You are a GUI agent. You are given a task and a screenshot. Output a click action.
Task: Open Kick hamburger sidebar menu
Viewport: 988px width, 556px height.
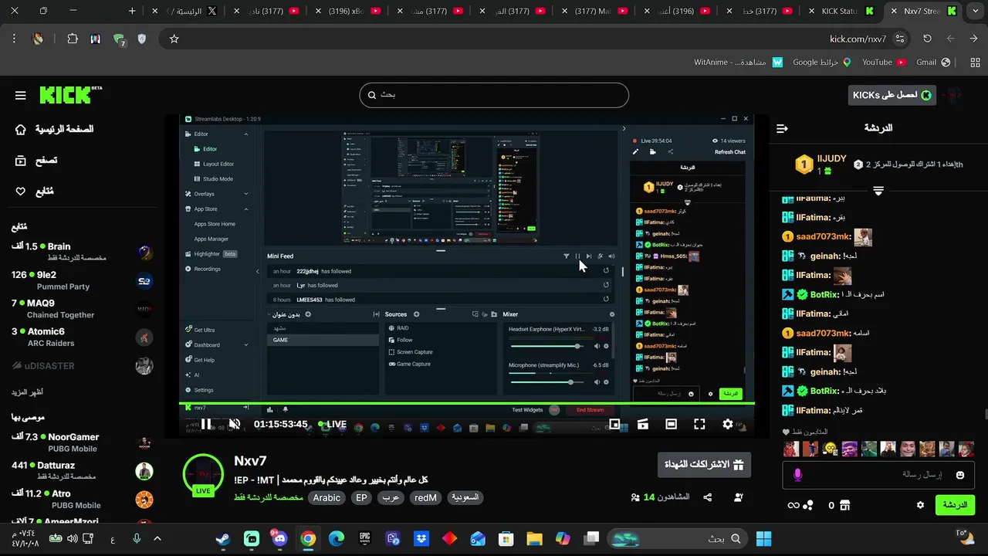pyautogui.click(x=21, y=96)
